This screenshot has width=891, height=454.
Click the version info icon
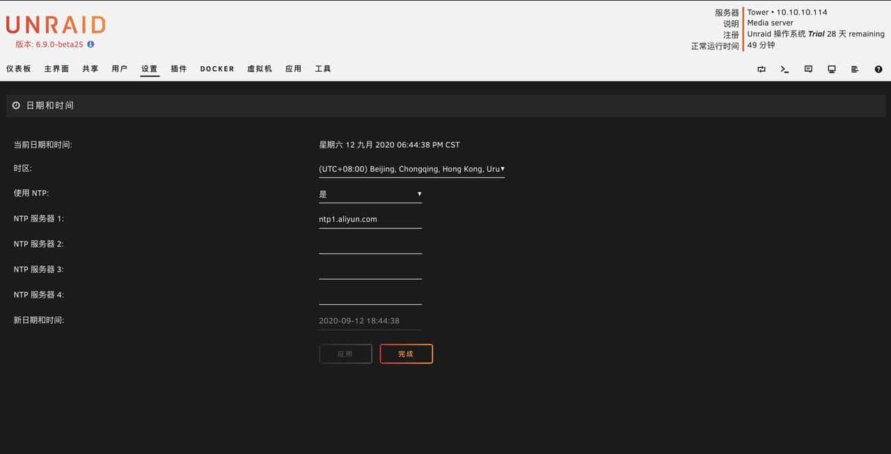click(90, 45)
